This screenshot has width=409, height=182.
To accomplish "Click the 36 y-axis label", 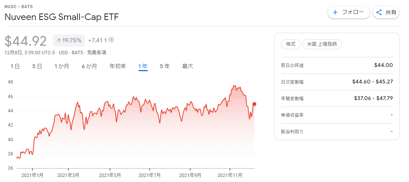I will [11, 168].
